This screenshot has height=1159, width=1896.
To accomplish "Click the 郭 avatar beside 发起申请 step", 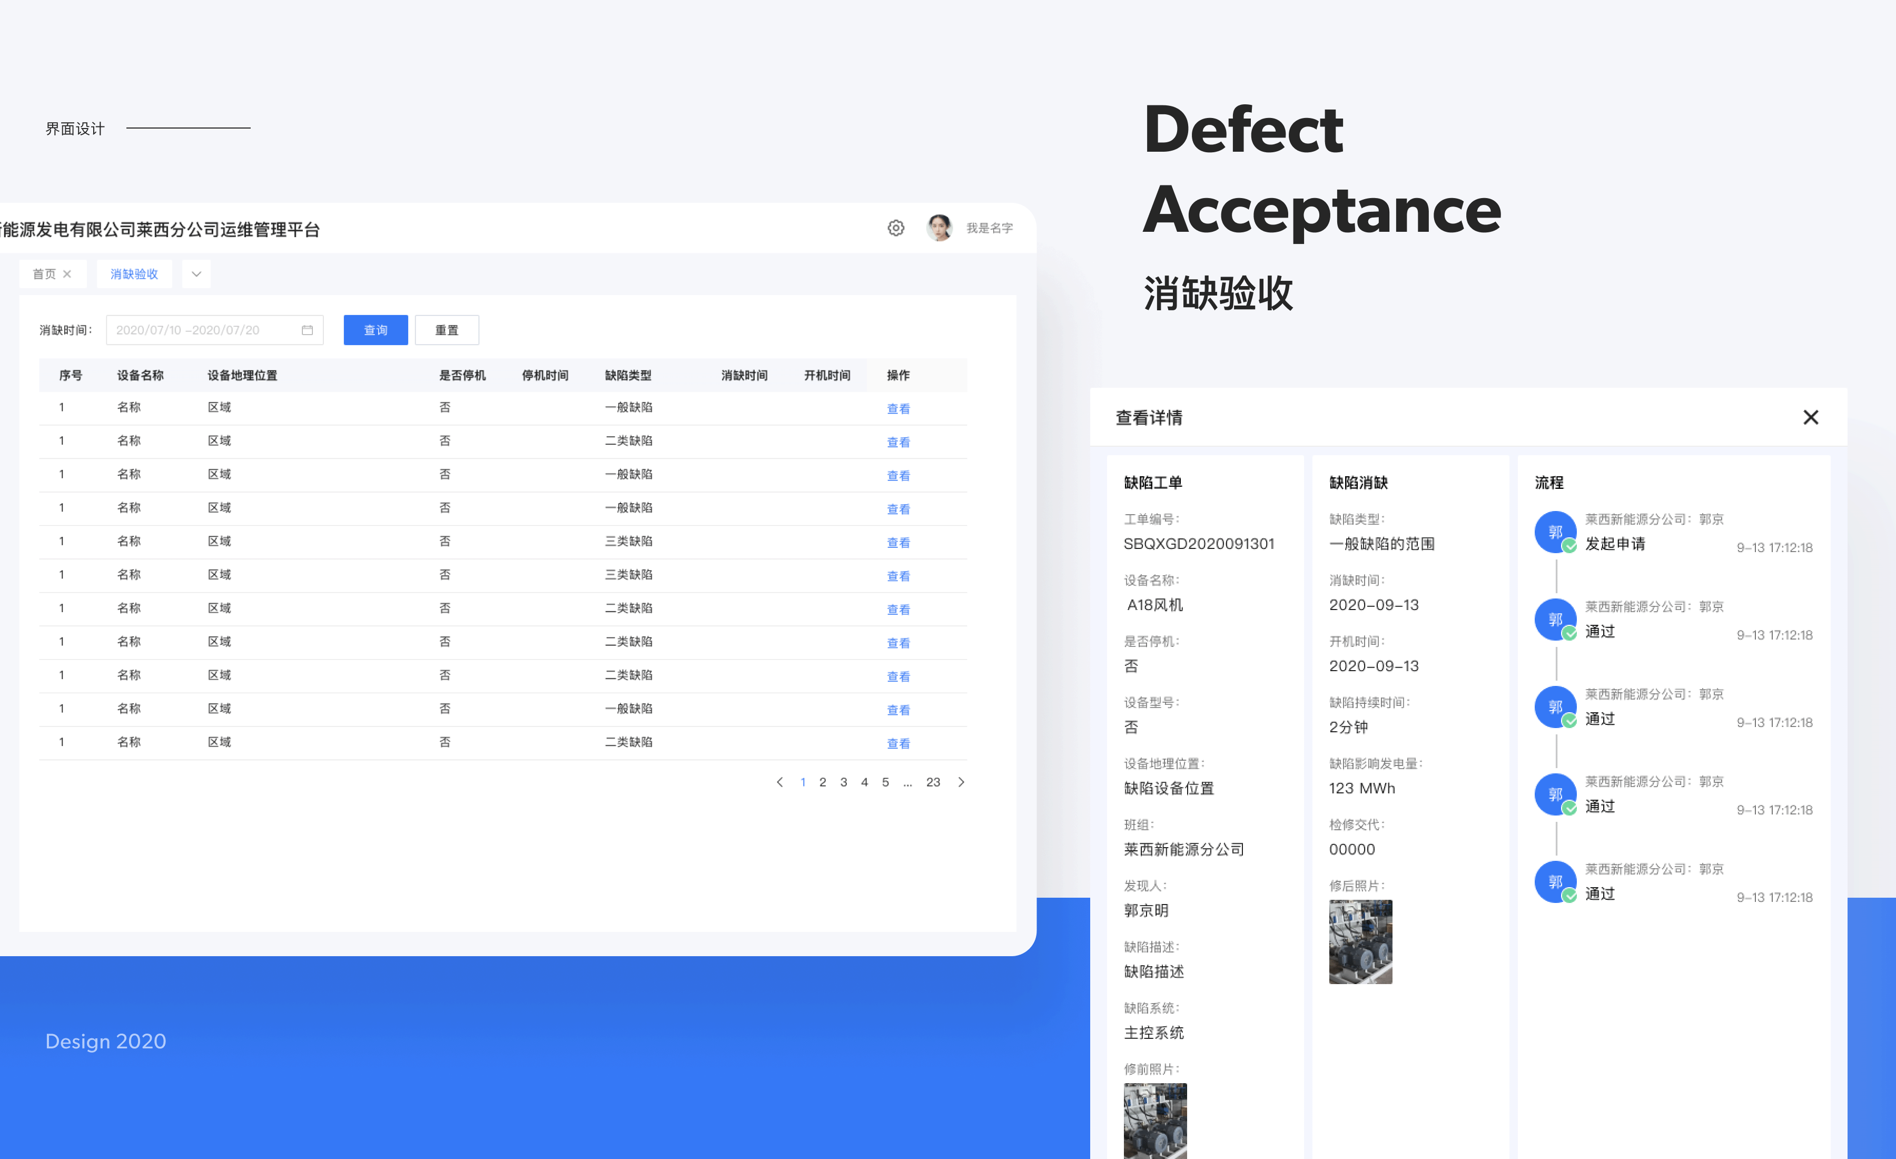I will coord(1555,532).
